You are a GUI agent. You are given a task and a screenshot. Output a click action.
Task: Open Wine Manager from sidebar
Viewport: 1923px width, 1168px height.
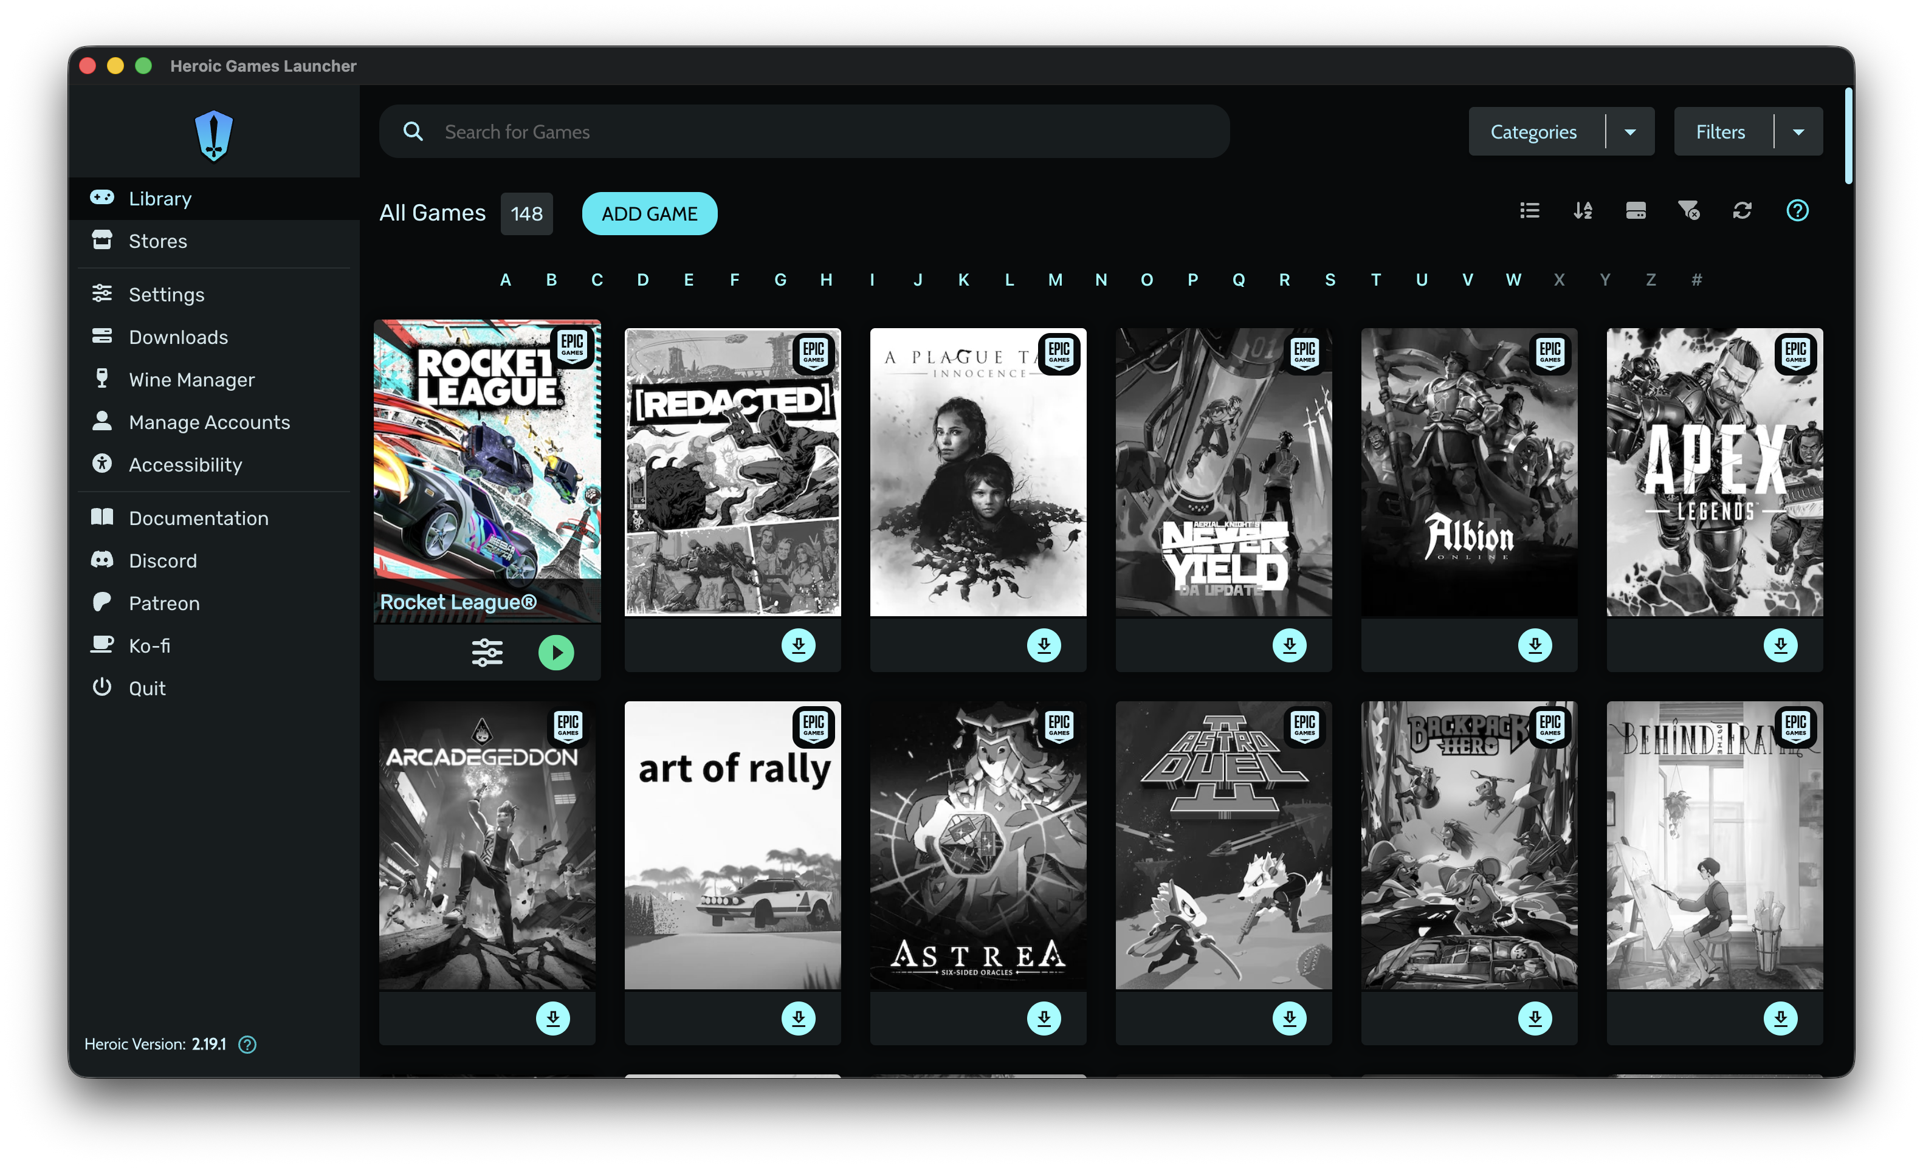pos(191,380)
